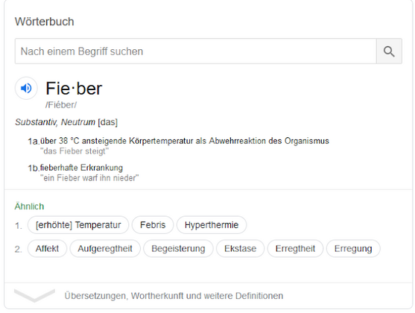The width and height of the screenshot is (415, 313).
Task: Click the downward chevron arrow at bottom
Action: click(34, 295)
